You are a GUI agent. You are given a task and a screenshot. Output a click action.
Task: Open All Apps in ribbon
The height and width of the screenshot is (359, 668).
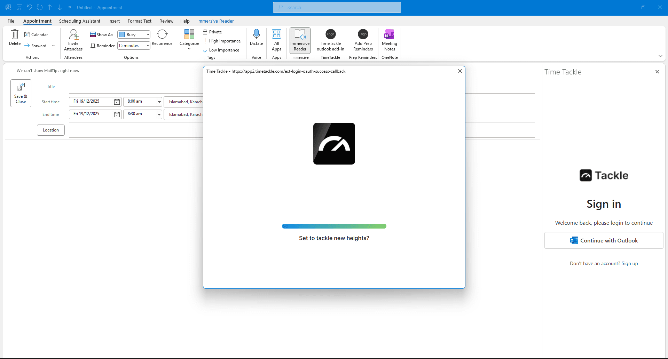click(x=277, y=40)
